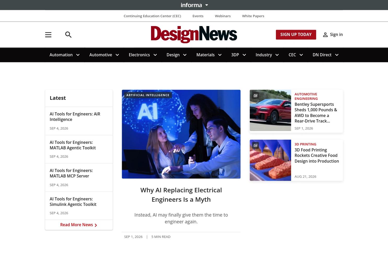Image resolution: width=388 pixels, height=258 pixels.
Task: Expand the Electronics menu chevron
Action: click(155, 55)
